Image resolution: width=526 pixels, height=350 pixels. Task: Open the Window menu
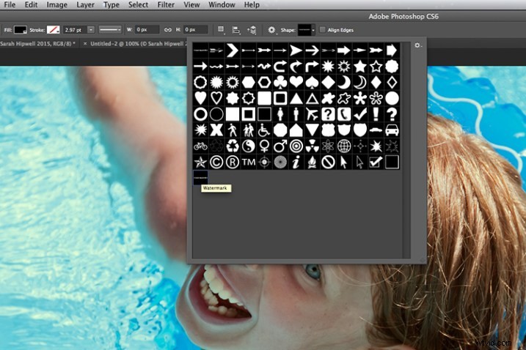pos(222,4)
